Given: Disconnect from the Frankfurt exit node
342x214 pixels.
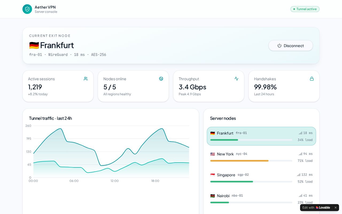Looking at the screenshot, I should tap(291, 45).
